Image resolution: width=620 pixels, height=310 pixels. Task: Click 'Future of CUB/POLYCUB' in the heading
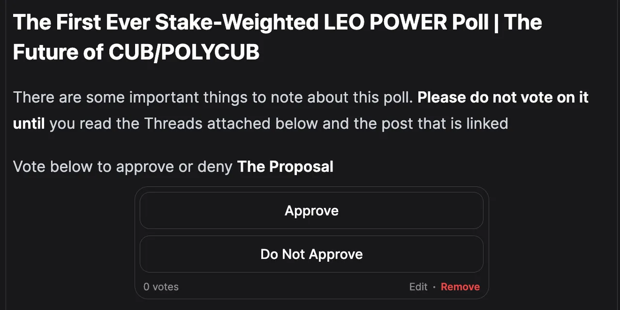pos(136,53)
